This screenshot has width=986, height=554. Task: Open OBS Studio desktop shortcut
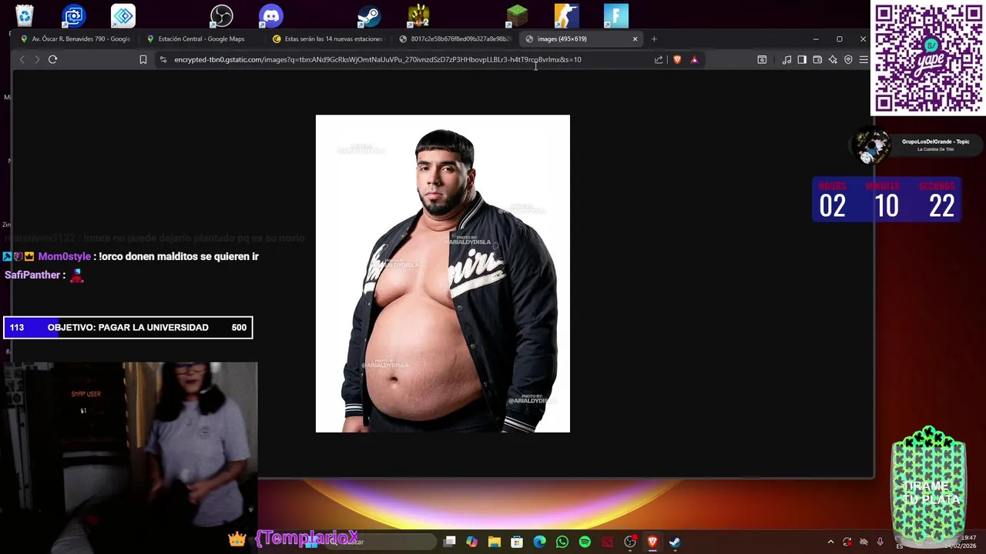tap(222, 15)
